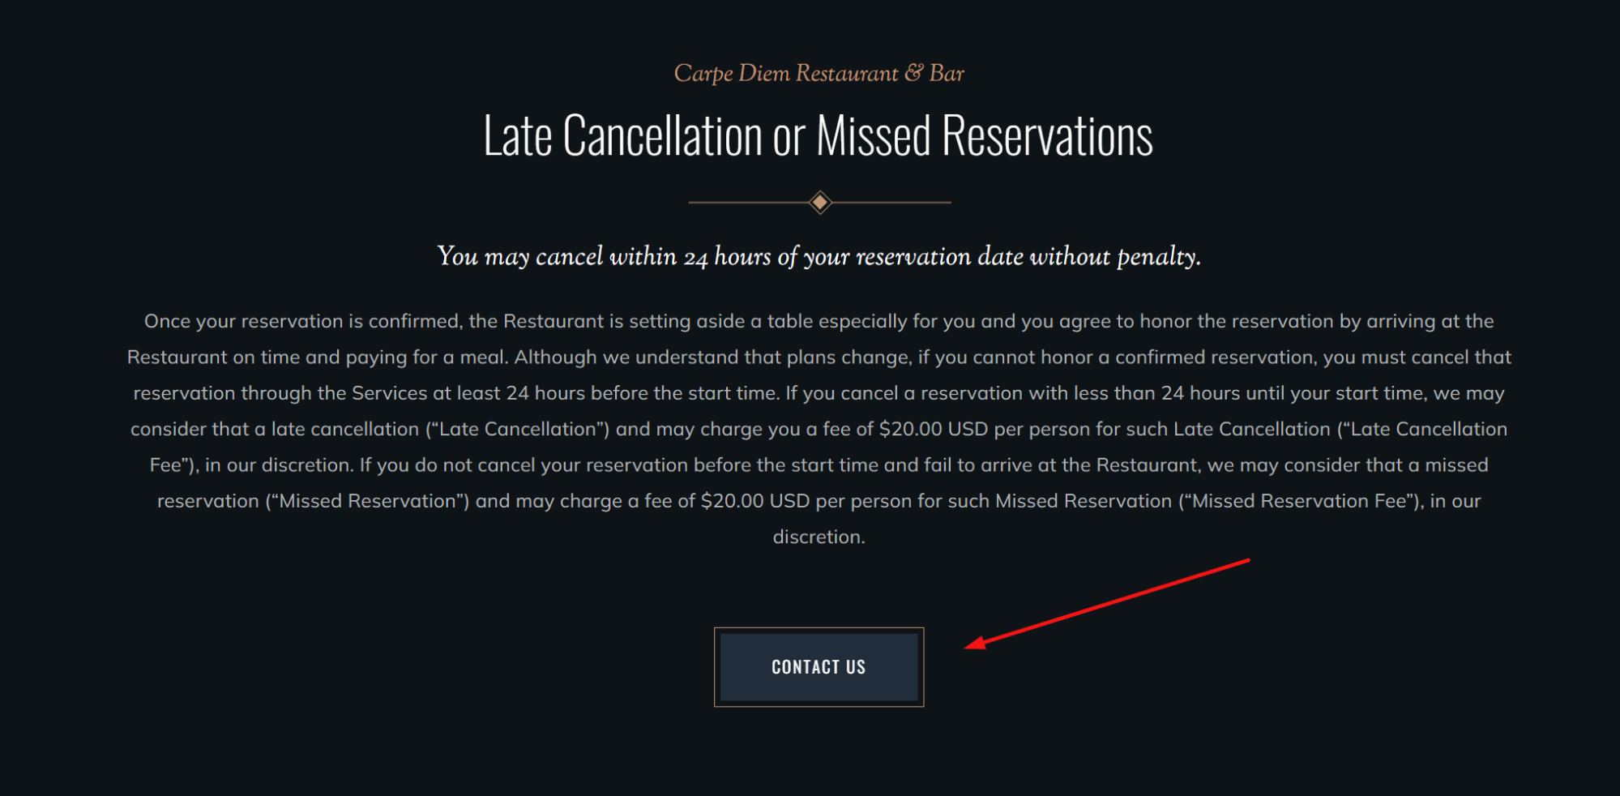This screenshot has height=796, width=1620.
Task: Click the word discretion ending the paragraph
Action: point(819,536)
